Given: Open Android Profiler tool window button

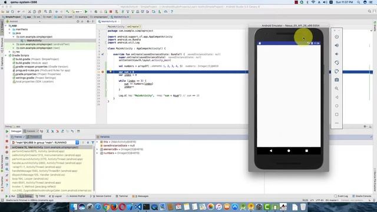Looking at the screenshot, I should 76,196.
